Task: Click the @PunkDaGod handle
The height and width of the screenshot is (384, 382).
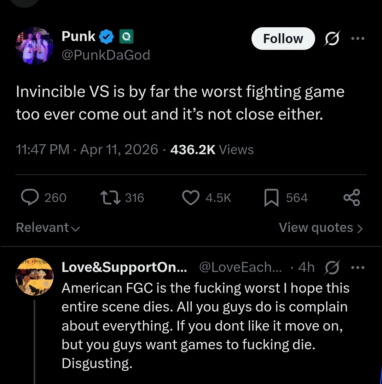Action: coord(106,55)
